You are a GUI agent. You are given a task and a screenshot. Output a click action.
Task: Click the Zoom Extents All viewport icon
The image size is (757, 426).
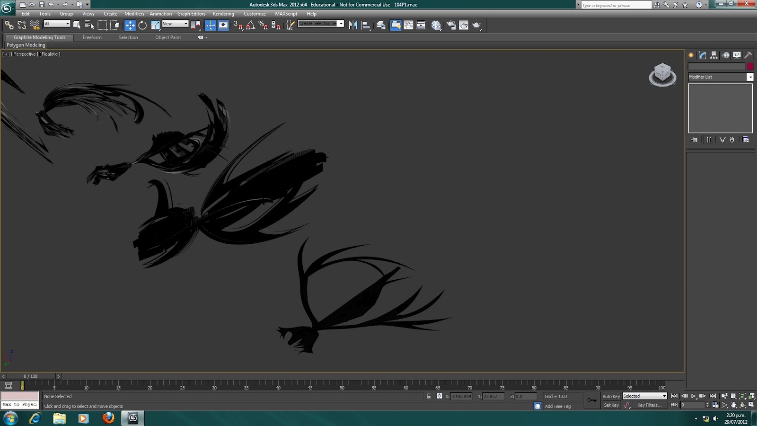click(x=751, y=396)
